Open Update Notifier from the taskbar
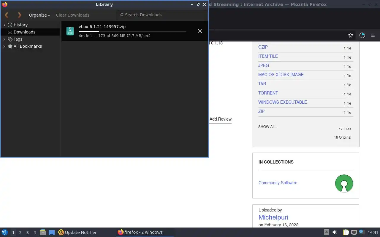The image size is (380, 237). (x=77, y=233)
